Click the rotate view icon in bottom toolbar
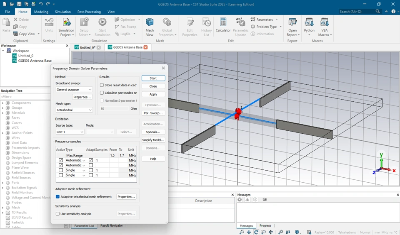The height and width of the screenshot is (235, 400). point(256,232)
